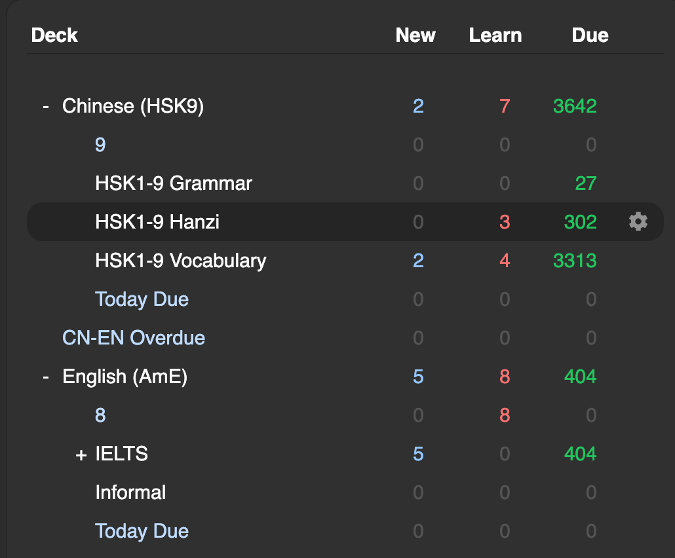Image resolution: width=675 pixels, height=558 pixels.
Task: Collapse the Chinese (HSK9) deck
Action: [x=46, y=106]
